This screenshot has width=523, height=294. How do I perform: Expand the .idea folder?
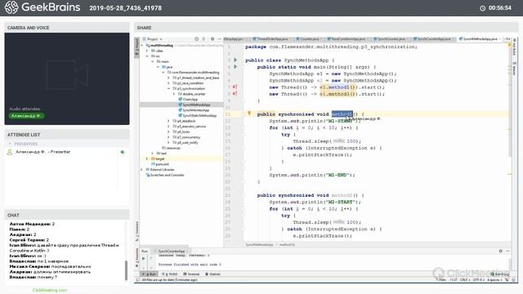click(x=147, y=51)
